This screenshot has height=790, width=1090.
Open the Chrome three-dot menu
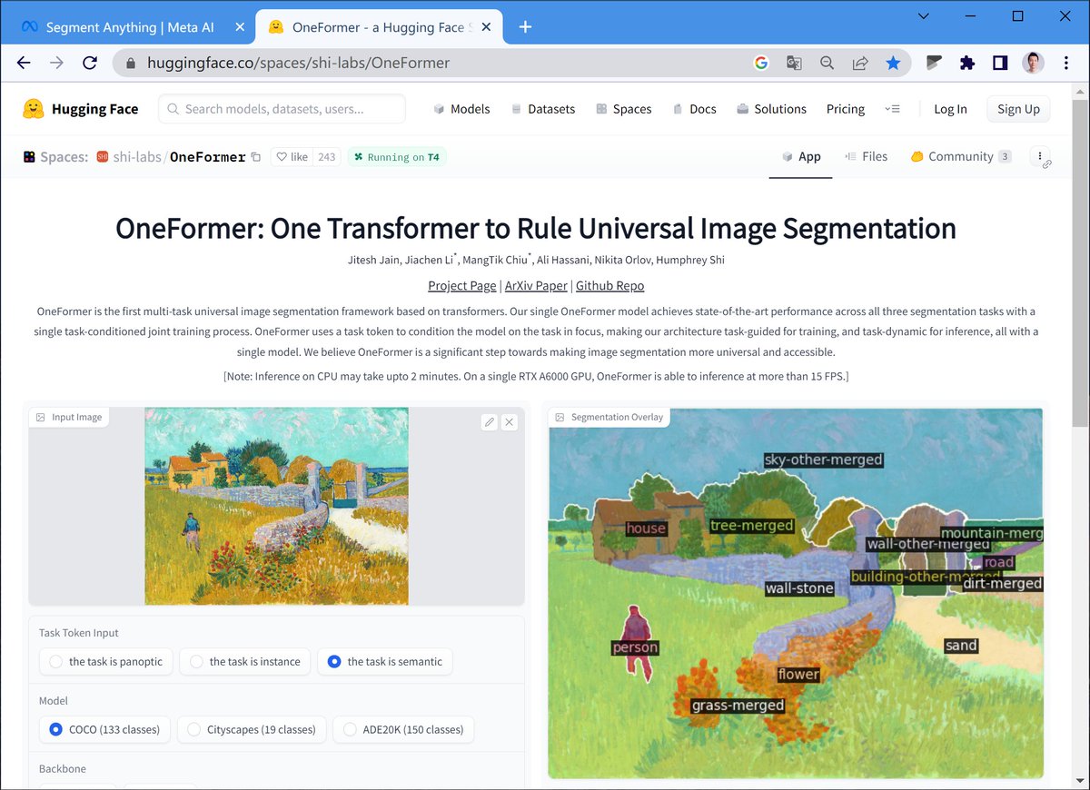tap(1065, 63)
